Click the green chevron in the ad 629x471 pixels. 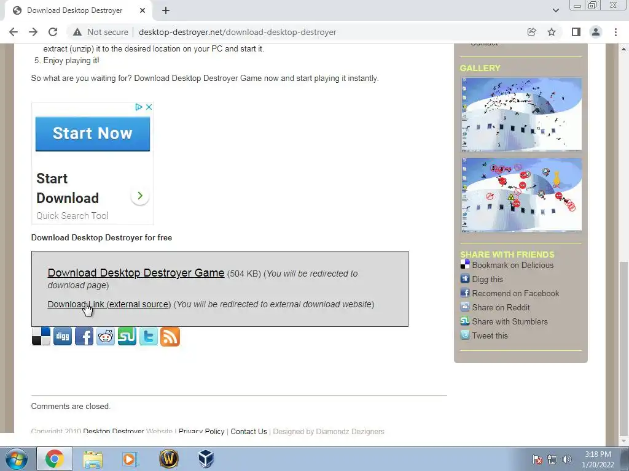point(140,196)
